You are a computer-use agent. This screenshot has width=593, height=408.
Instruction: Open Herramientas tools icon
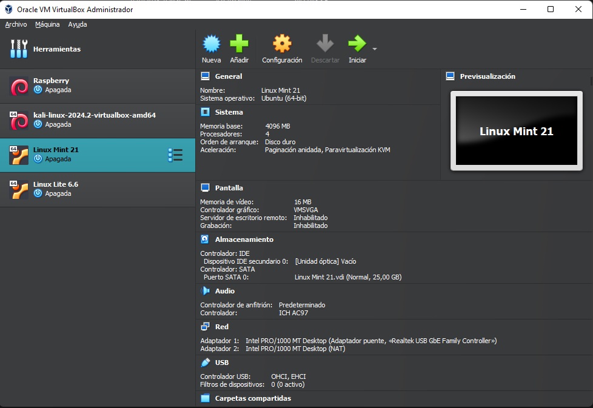19,49
